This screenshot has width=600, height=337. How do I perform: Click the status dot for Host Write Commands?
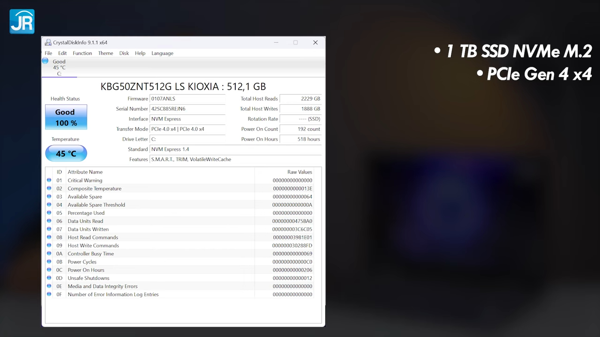49,245
